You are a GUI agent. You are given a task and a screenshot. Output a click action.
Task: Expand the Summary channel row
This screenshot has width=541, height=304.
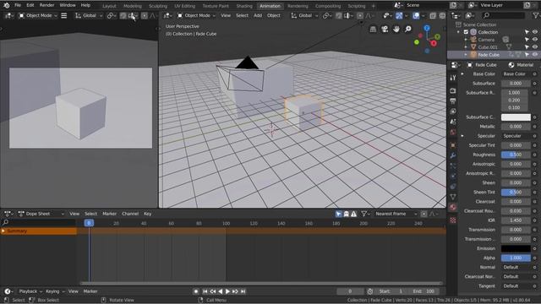3,231
